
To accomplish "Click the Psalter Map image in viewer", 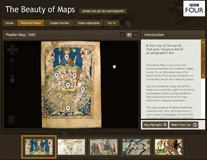I will (x=71, y=84).
